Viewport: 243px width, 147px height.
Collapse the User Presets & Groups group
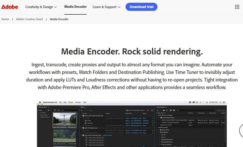click(x=157, y=115)
